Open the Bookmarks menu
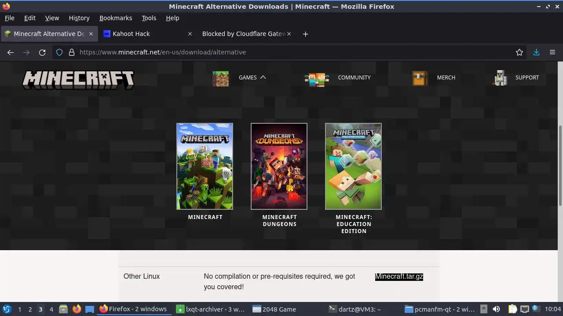The width and height of the screenshot is (563, 316). pos(116,18)
